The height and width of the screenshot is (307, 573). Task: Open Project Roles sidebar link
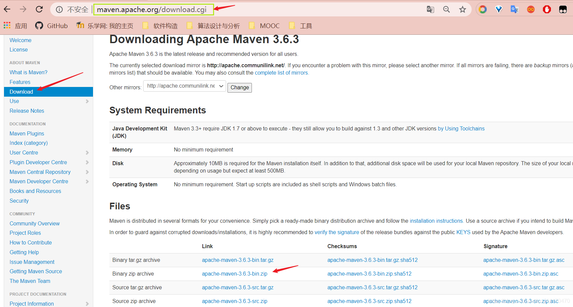tap(25, 233)
